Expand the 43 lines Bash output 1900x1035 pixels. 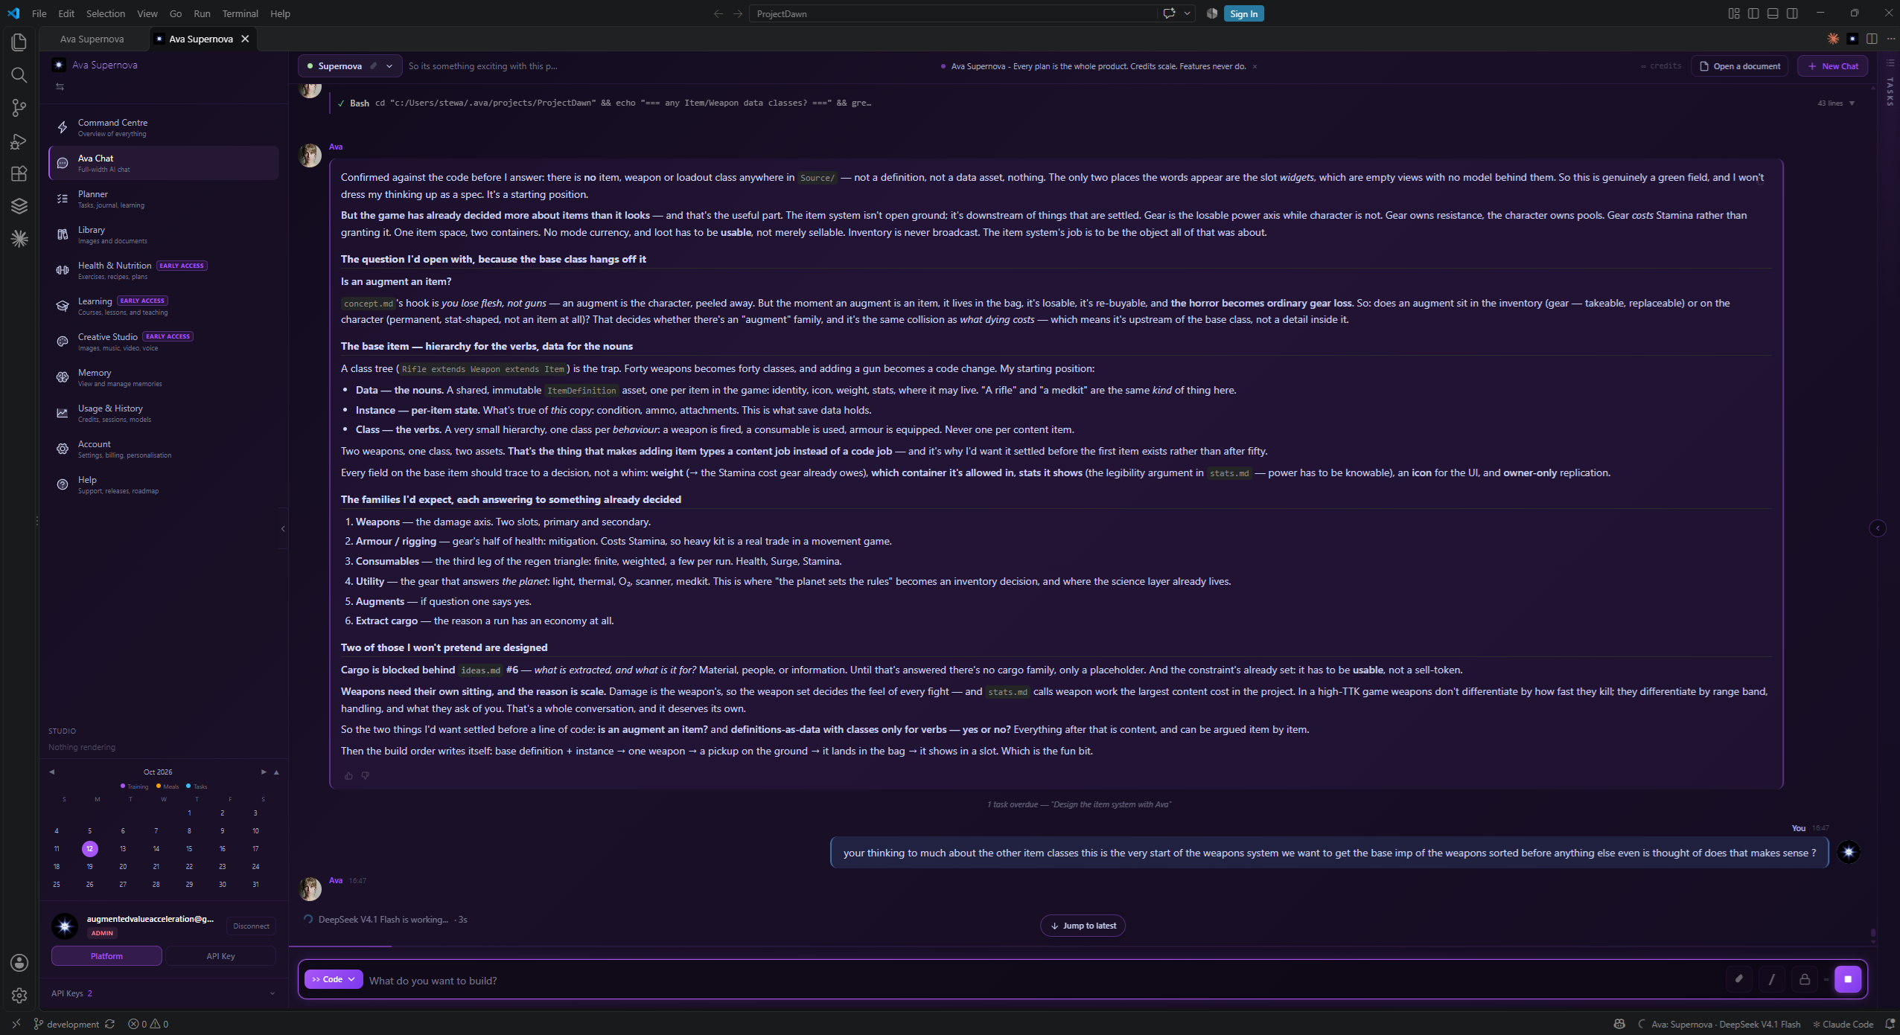tap(1836, 103)
